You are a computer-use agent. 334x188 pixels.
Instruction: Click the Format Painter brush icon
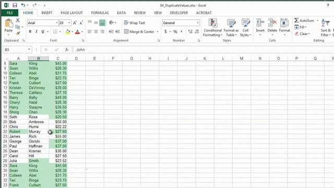click(x=18, y=33)
